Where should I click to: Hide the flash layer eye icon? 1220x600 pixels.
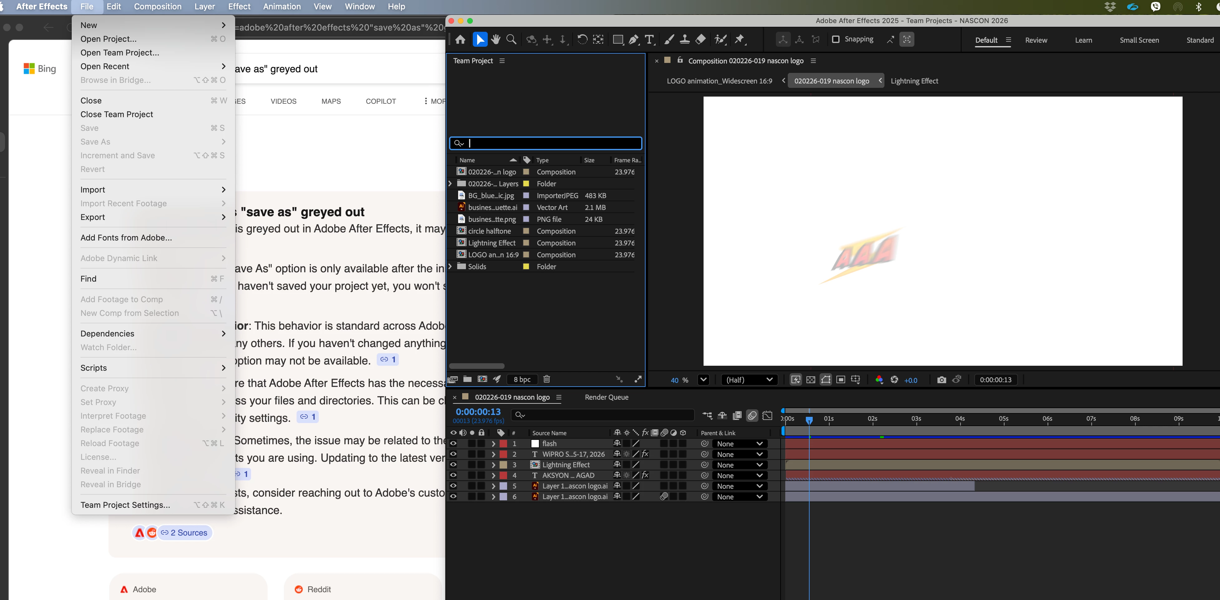[453, 443]
